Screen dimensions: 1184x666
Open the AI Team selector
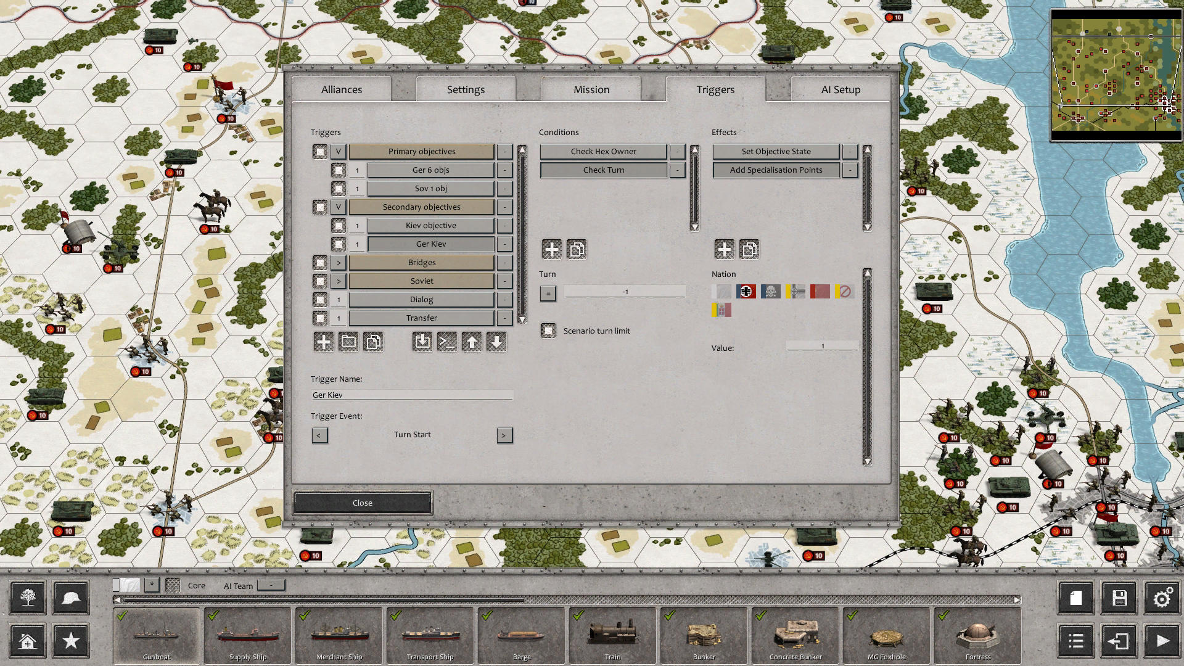coord(271,585)
